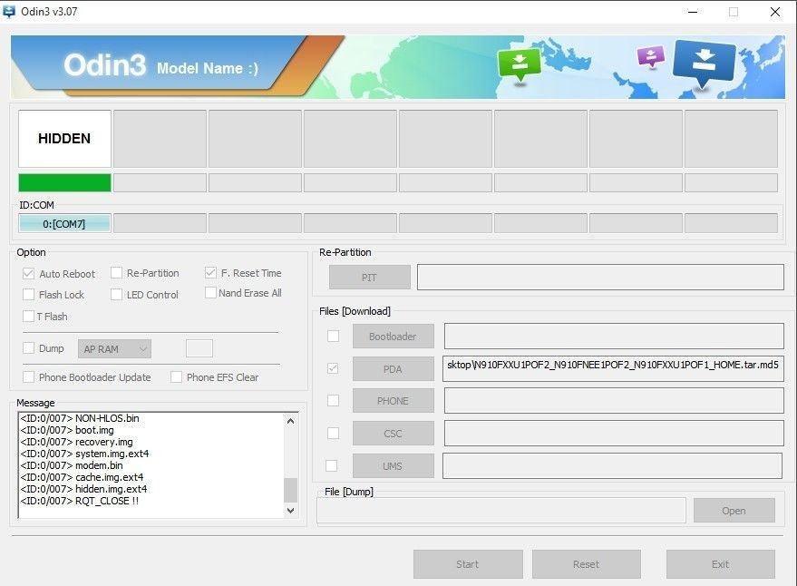Untick the checkbox beside PDA
797x586 pixels.
[333, 368]
